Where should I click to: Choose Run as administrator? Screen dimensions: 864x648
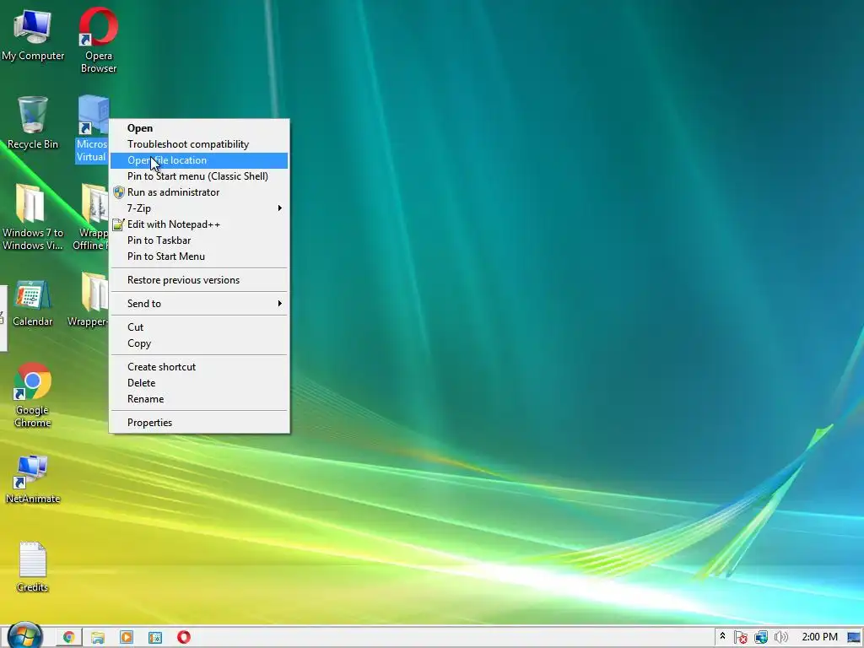[199, 192]
